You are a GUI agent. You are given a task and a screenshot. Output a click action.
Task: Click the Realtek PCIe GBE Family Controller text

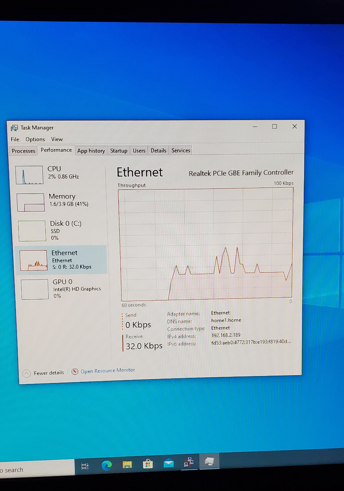pos(241,173)
